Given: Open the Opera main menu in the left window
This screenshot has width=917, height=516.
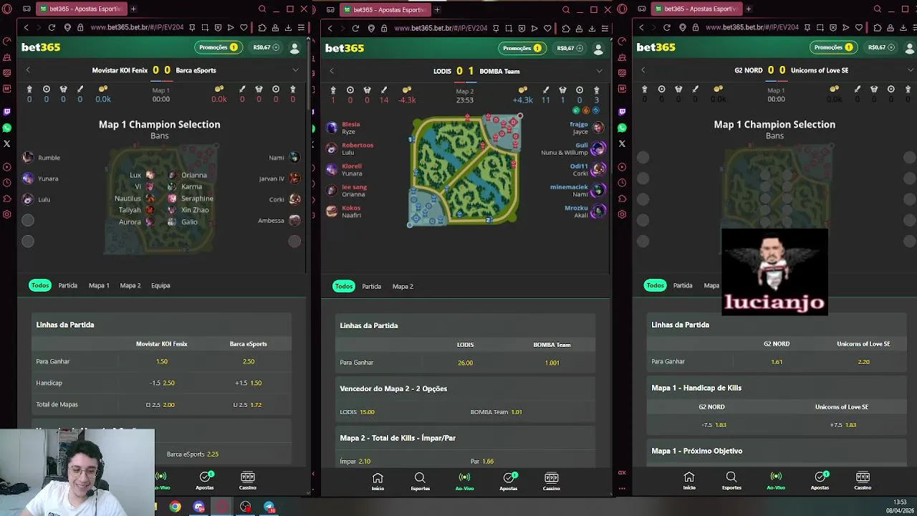Looking at the screenshot, I should tap(7, 9).
